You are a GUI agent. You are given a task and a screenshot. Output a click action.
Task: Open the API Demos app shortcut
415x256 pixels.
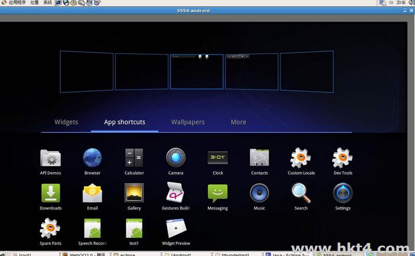tap(50, 158)
